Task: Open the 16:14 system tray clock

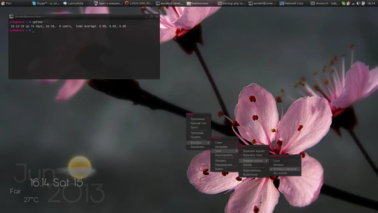Action: point(371,3)
